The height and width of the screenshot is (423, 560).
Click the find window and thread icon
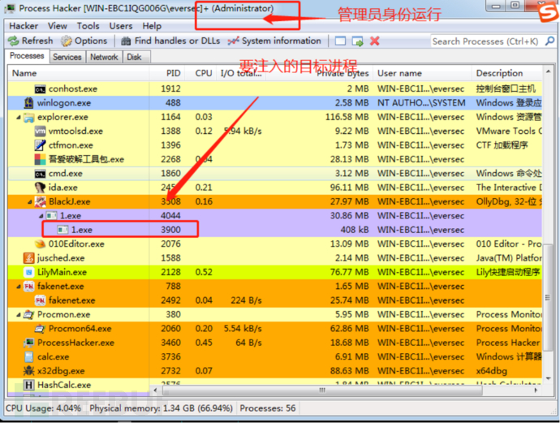click(x=357, y=41)
